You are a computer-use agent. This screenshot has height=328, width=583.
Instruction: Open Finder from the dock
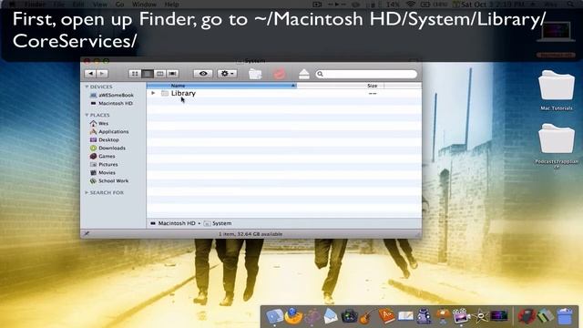pos(274,316)
